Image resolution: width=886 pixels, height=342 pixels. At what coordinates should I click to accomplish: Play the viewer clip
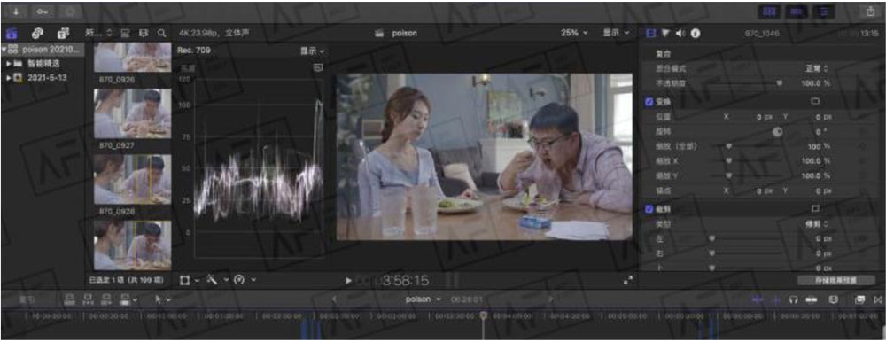point(348,280)
